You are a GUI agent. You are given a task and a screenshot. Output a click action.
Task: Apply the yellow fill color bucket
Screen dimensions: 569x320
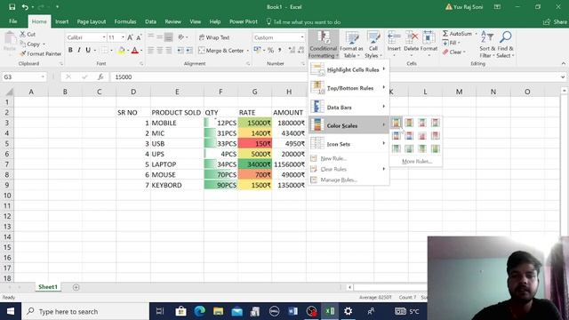point(122,50)
